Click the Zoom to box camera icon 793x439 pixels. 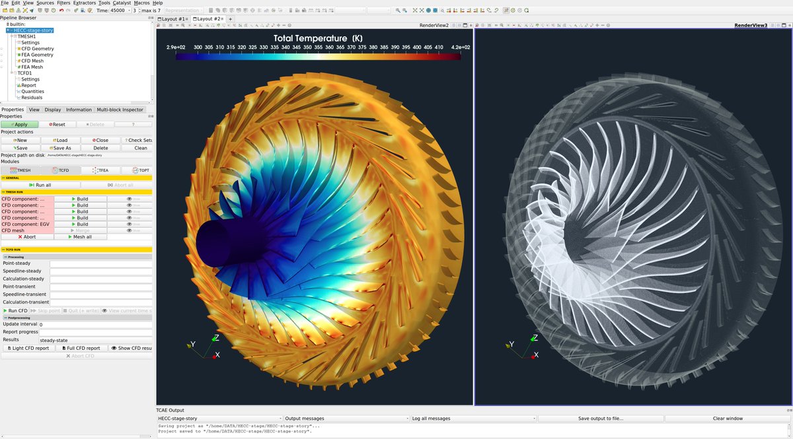pyautogui.click(x=442, y=11)
